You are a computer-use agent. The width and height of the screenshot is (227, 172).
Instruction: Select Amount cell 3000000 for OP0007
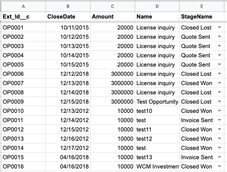[113, 83]
